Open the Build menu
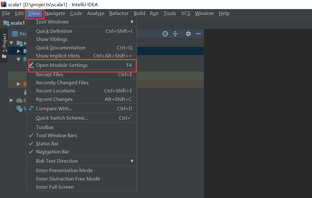Viewport: 312px width, 198px height. (139, 13)
